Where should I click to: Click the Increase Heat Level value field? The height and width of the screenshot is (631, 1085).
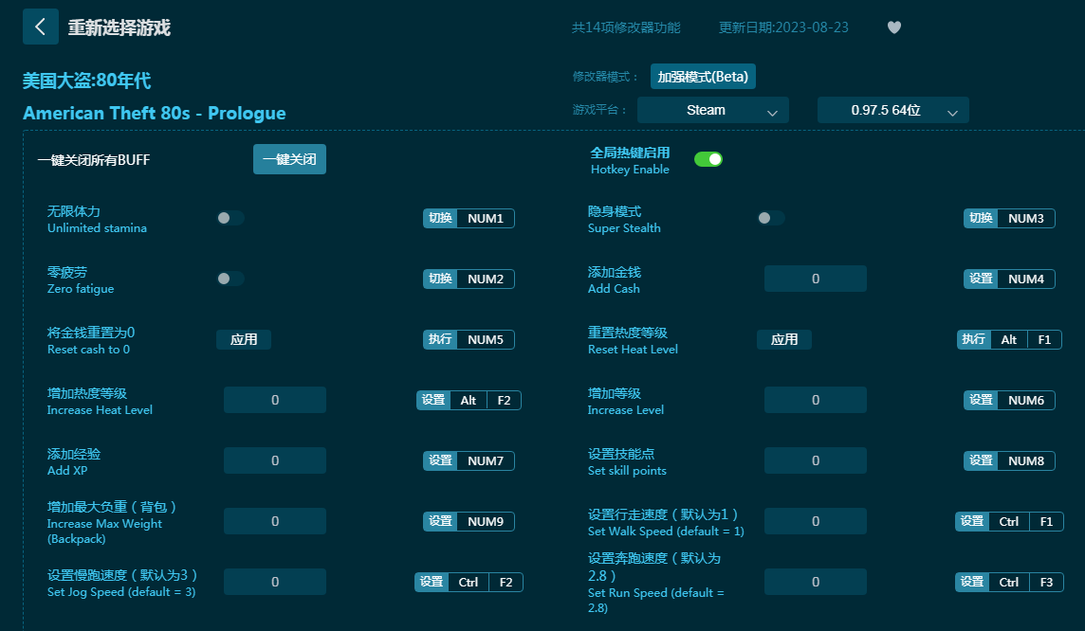[x=275, y=400]
